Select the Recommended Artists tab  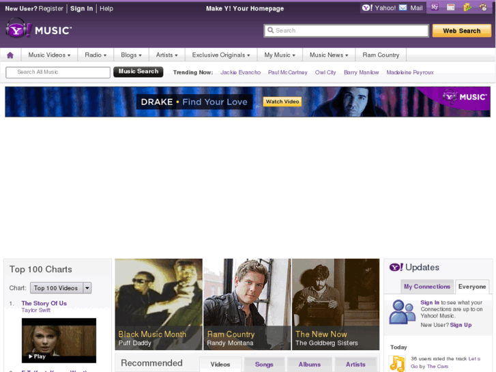(x=355, y=364)
